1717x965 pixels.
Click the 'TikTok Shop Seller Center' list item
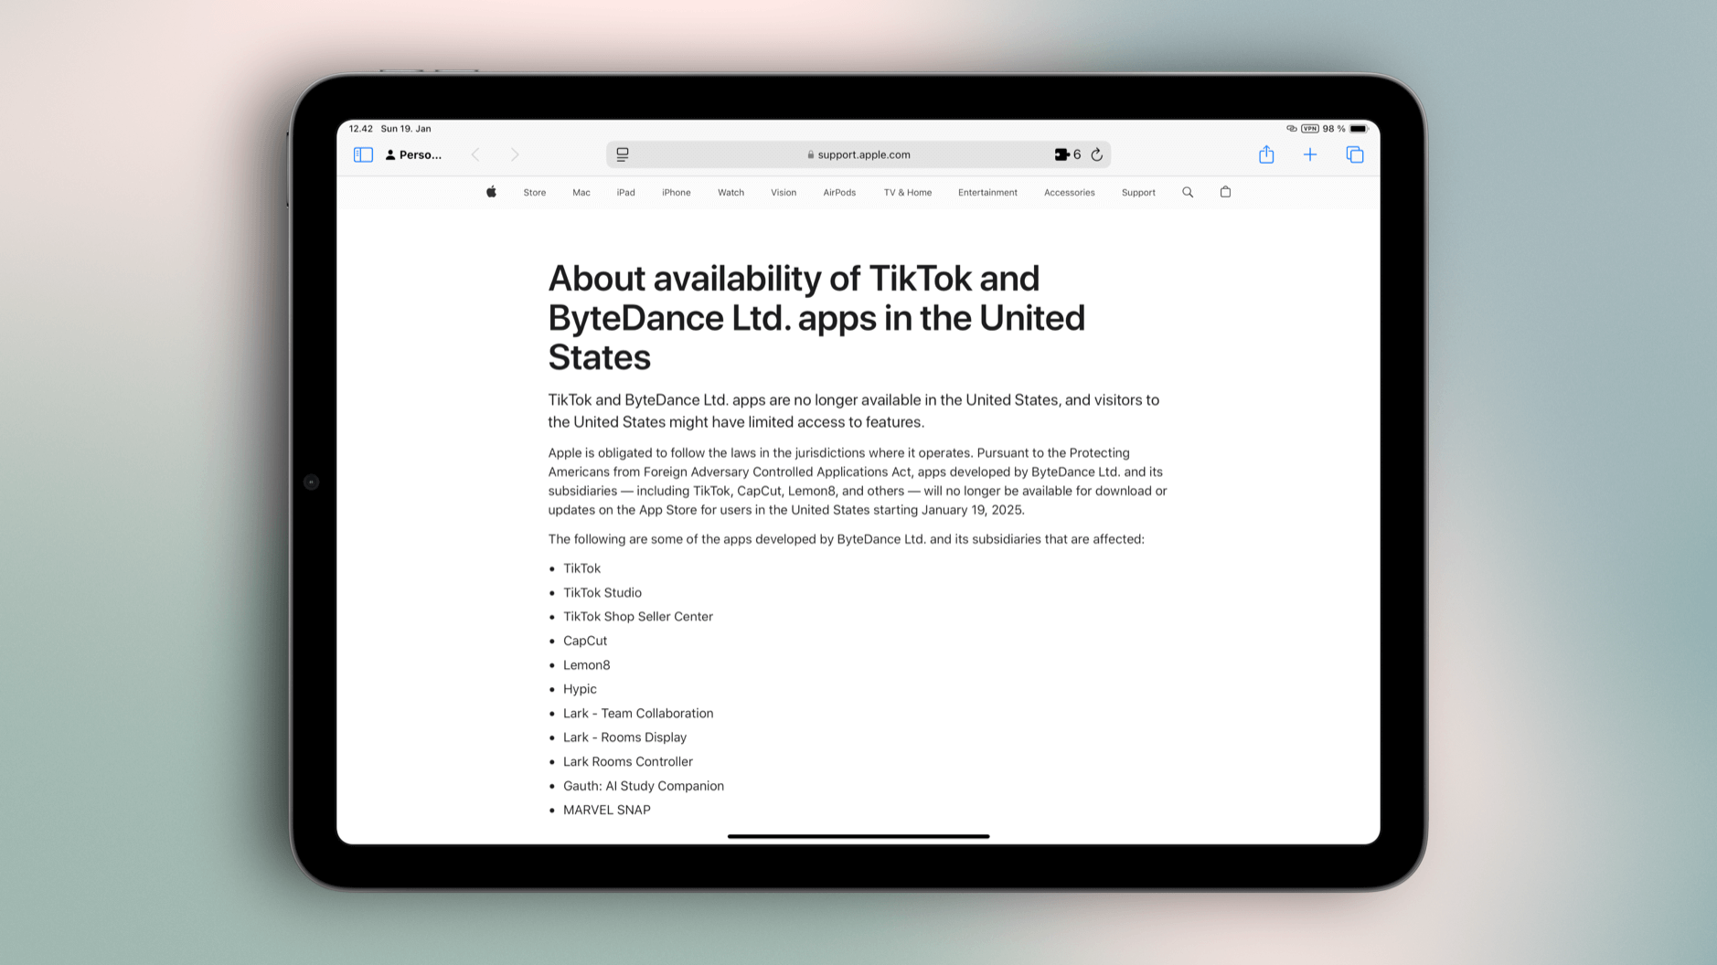(x=638, y=617)
